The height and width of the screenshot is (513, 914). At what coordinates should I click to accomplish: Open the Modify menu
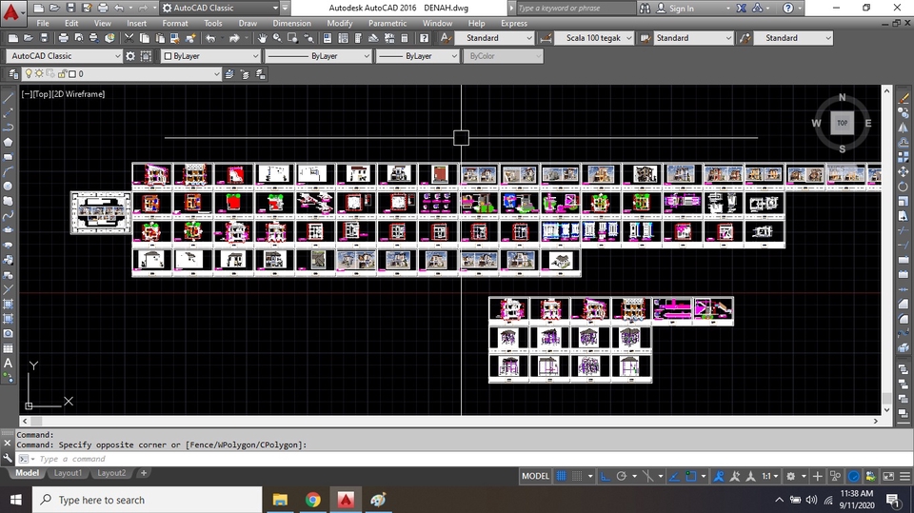coord(339,23)
